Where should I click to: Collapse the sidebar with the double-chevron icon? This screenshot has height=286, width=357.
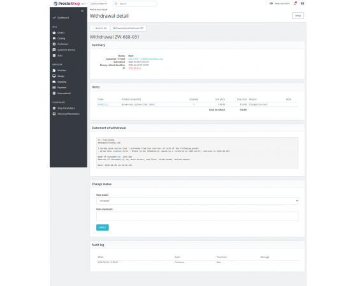click(x=82, y=11)
